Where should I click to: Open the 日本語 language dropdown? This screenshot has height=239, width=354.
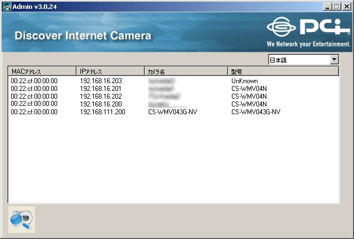pos(334,59)
